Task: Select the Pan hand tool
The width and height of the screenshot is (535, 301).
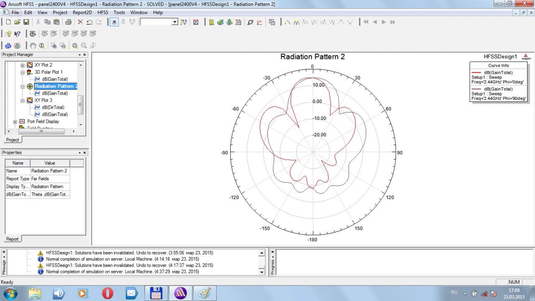Action: click(33, 46)
